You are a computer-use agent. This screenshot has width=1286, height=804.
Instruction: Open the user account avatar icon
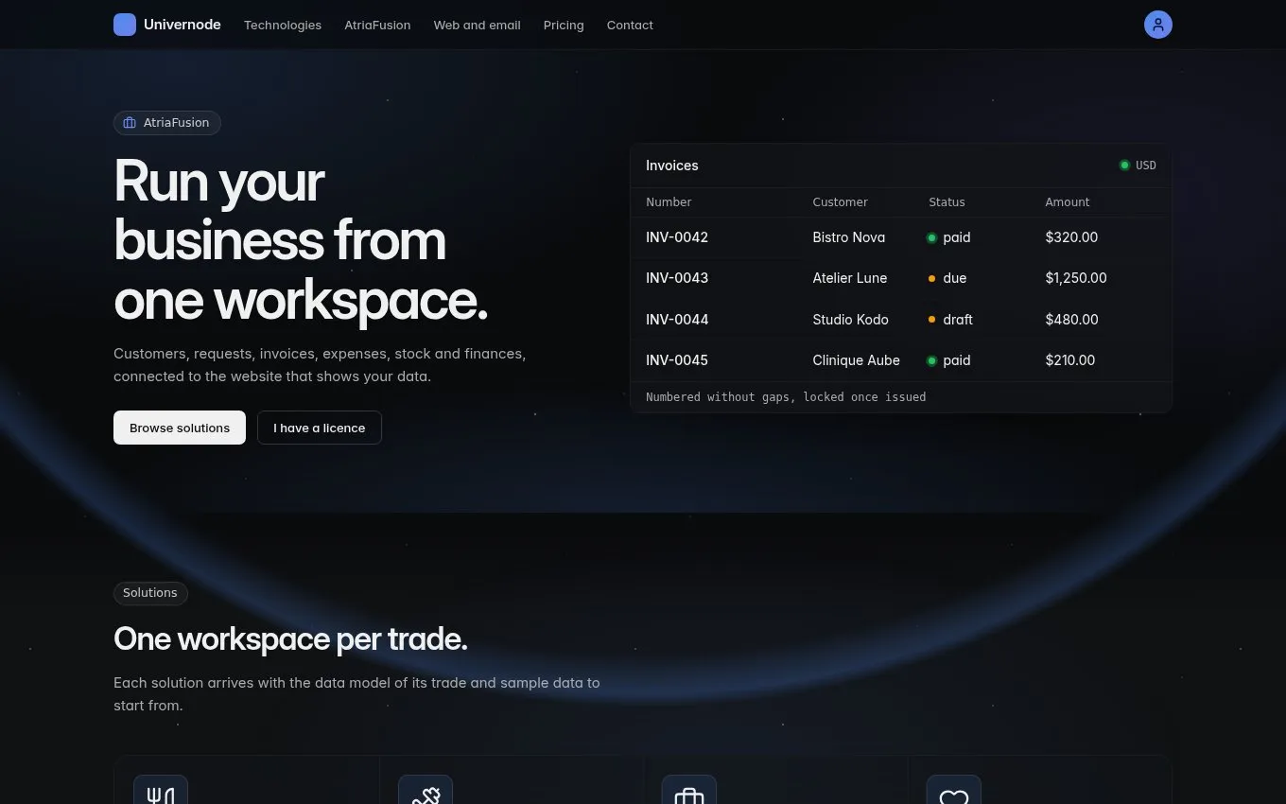[1158, 25]
